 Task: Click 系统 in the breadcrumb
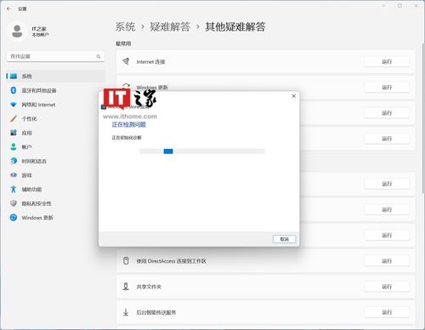[x=125, y=27]
